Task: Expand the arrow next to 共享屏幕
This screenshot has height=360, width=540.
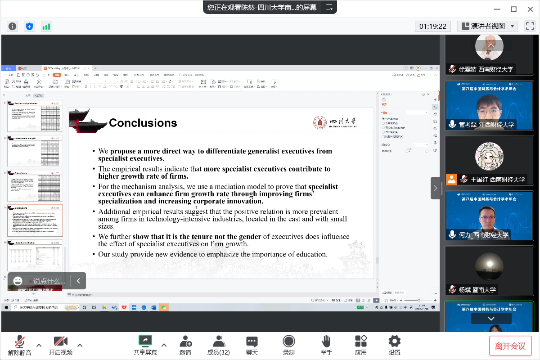Action: (x=164, y=345)
